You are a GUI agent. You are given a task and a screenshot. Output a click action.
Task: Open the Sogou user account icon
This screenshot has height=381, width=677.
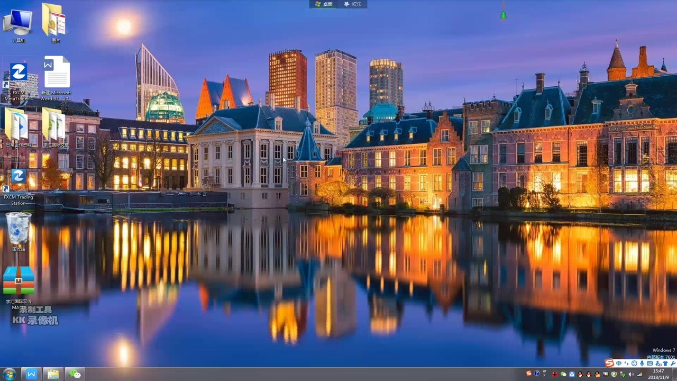657,364
